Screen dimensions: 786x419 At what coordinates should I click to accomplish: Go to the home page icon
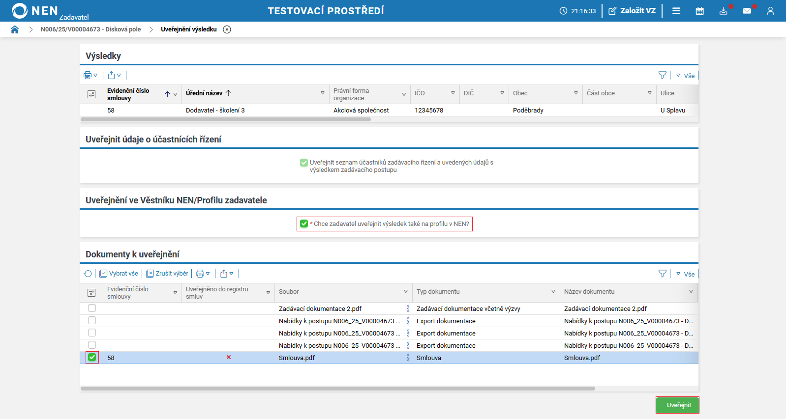[x=15, y=29]
